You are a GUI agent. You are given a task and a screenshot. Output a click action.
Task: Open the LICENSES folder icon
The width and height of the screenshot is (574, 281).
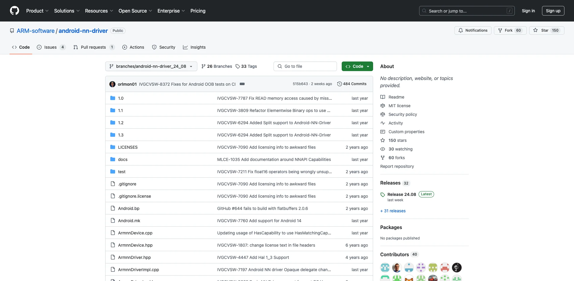click(x=113, y=147)
